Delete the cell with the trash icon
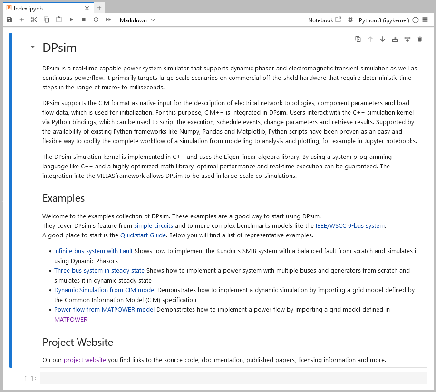The width and height of the screenshot is (436, 392). [420, 39]
